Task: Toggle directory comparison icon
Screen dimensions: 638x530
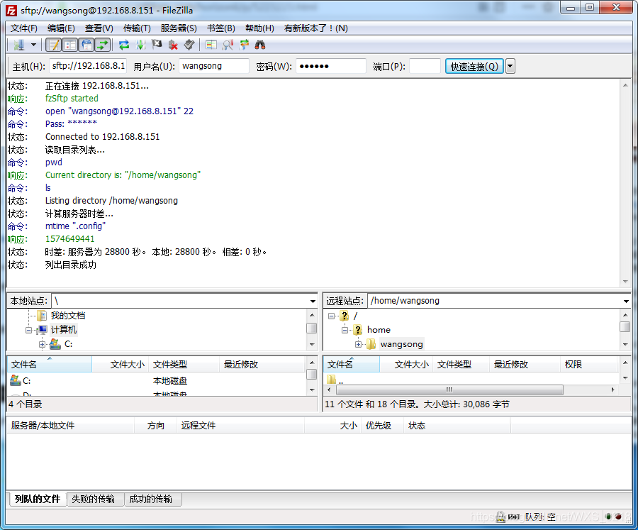Action: pos(228,45)
